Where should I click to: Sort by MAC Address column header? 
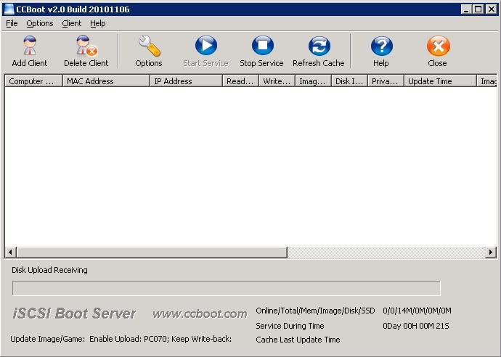(x=107, y=81)
